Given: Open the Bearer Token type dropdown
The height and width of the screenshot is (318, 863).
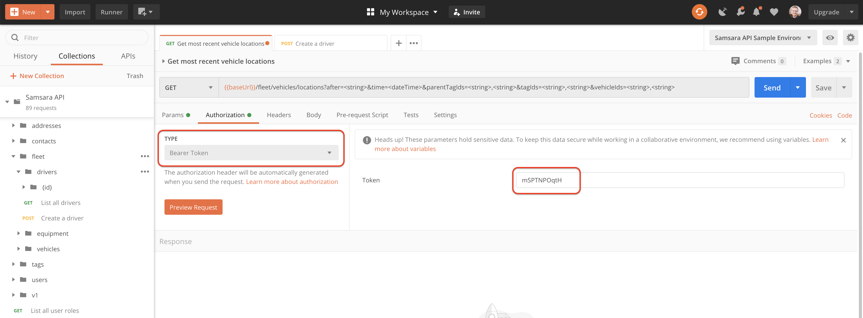Looking at the screenshot, I should coord(251,153).
